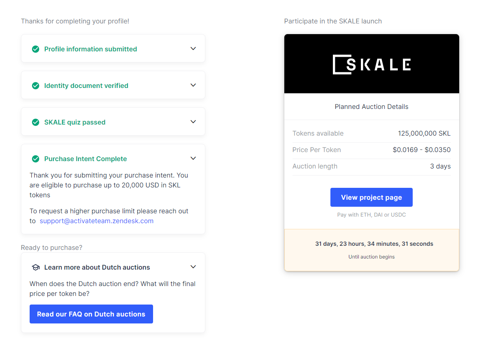Email support@activateteam.zendesk.com link
The image size is (481, 344).
(x=97, y=221)
